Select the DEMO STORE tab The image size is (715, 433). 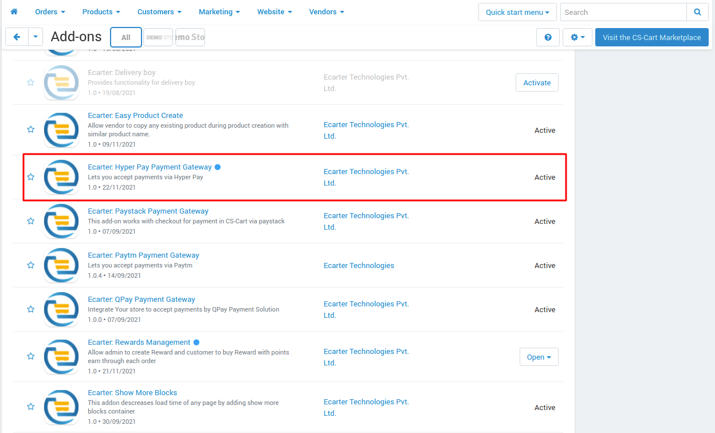(x=158, y=37)
